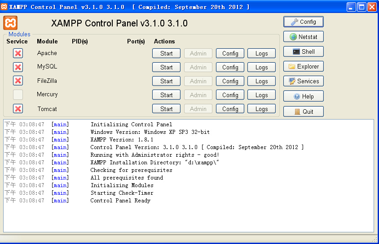Start the Mercury module
This screenshot has height=244, width=379.
(166, 95)
